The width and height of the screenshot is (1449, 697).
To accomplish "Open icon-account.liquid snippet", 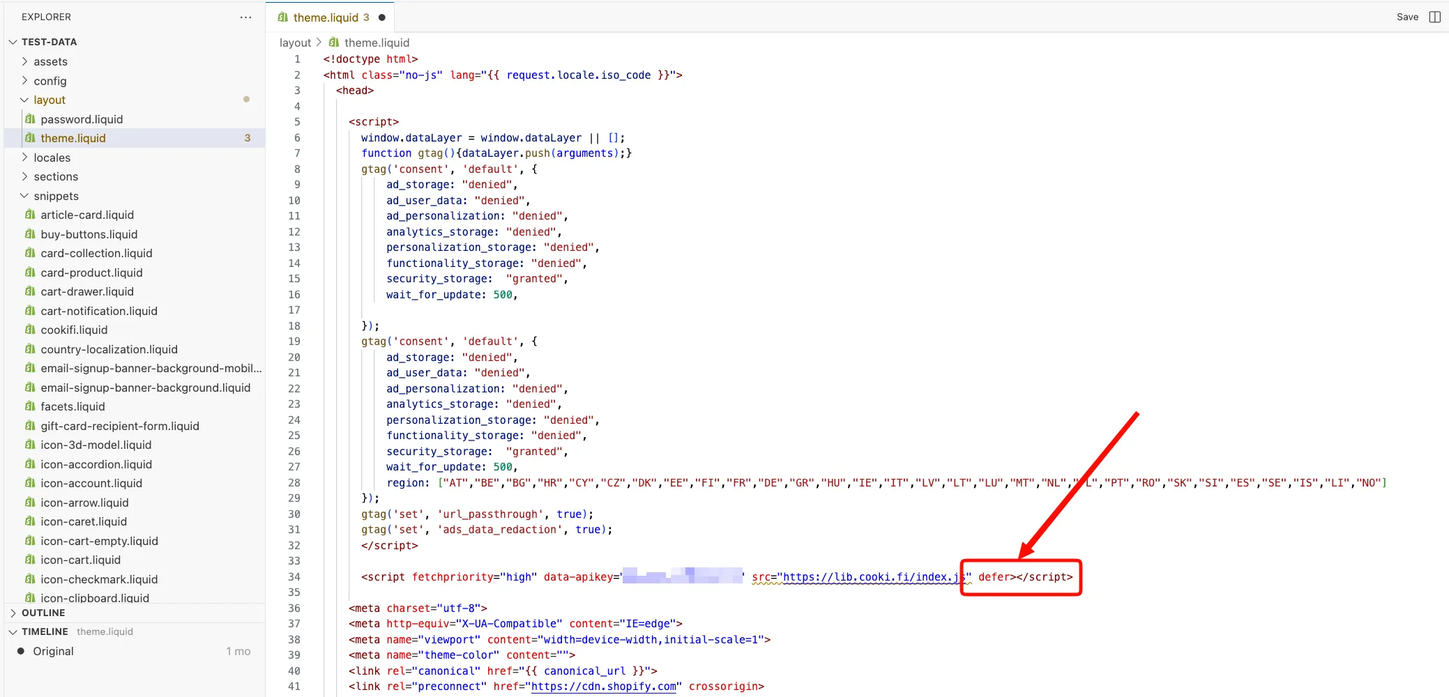I will [x=91, y=483].
